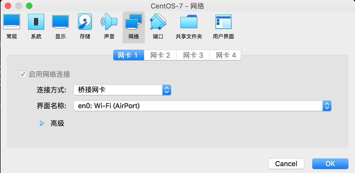Open the 连接方式 dropdown showing 桥接网卡

pos(122,90)
